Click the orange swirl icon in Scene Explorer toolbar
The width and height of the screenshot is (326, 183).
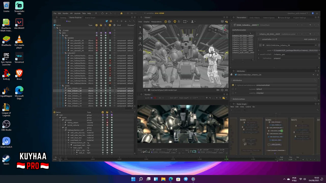(x=111, y=21)
